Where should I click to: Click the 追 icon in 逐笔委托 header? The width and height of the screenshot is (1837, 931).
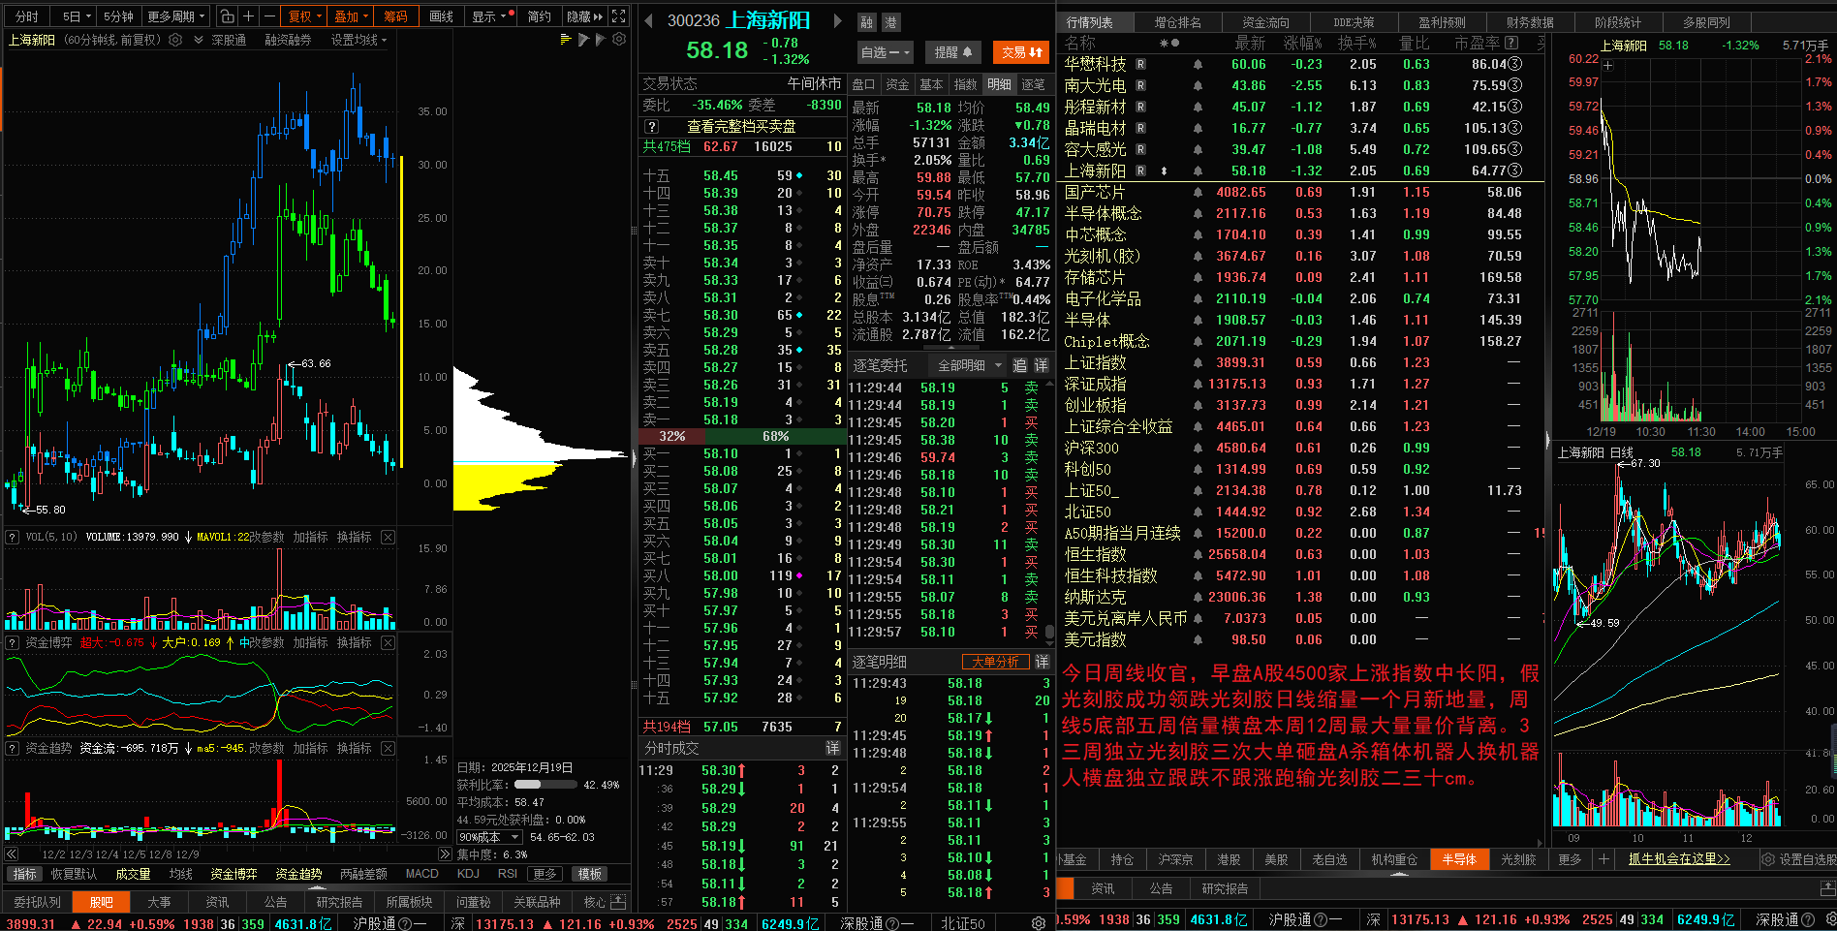coord(1019,365)
